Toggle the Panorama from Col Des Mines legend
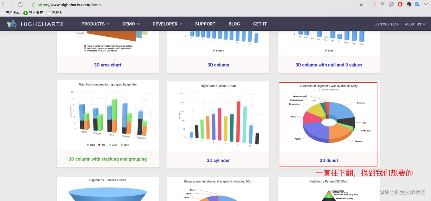Screen dimensions: 431x201 point(100,51)
